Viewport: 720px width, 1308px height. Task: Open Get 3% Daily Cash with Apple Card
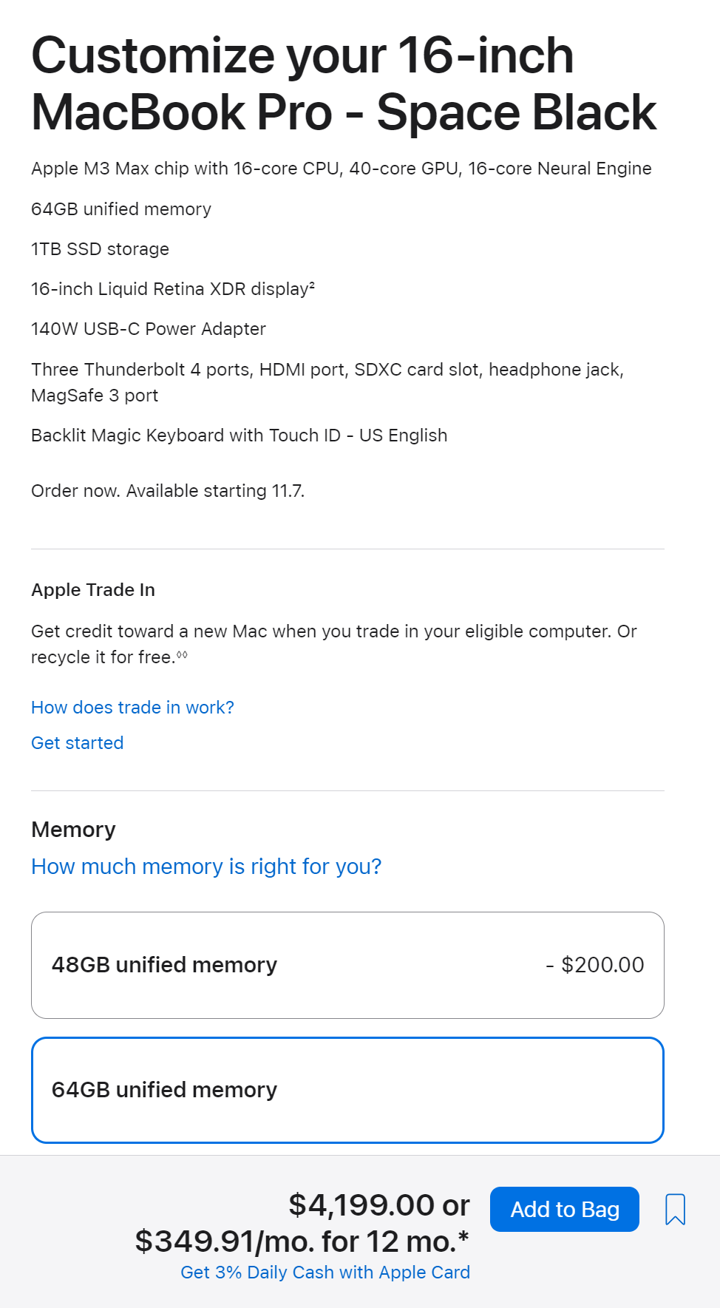(x=325, y=1273)
